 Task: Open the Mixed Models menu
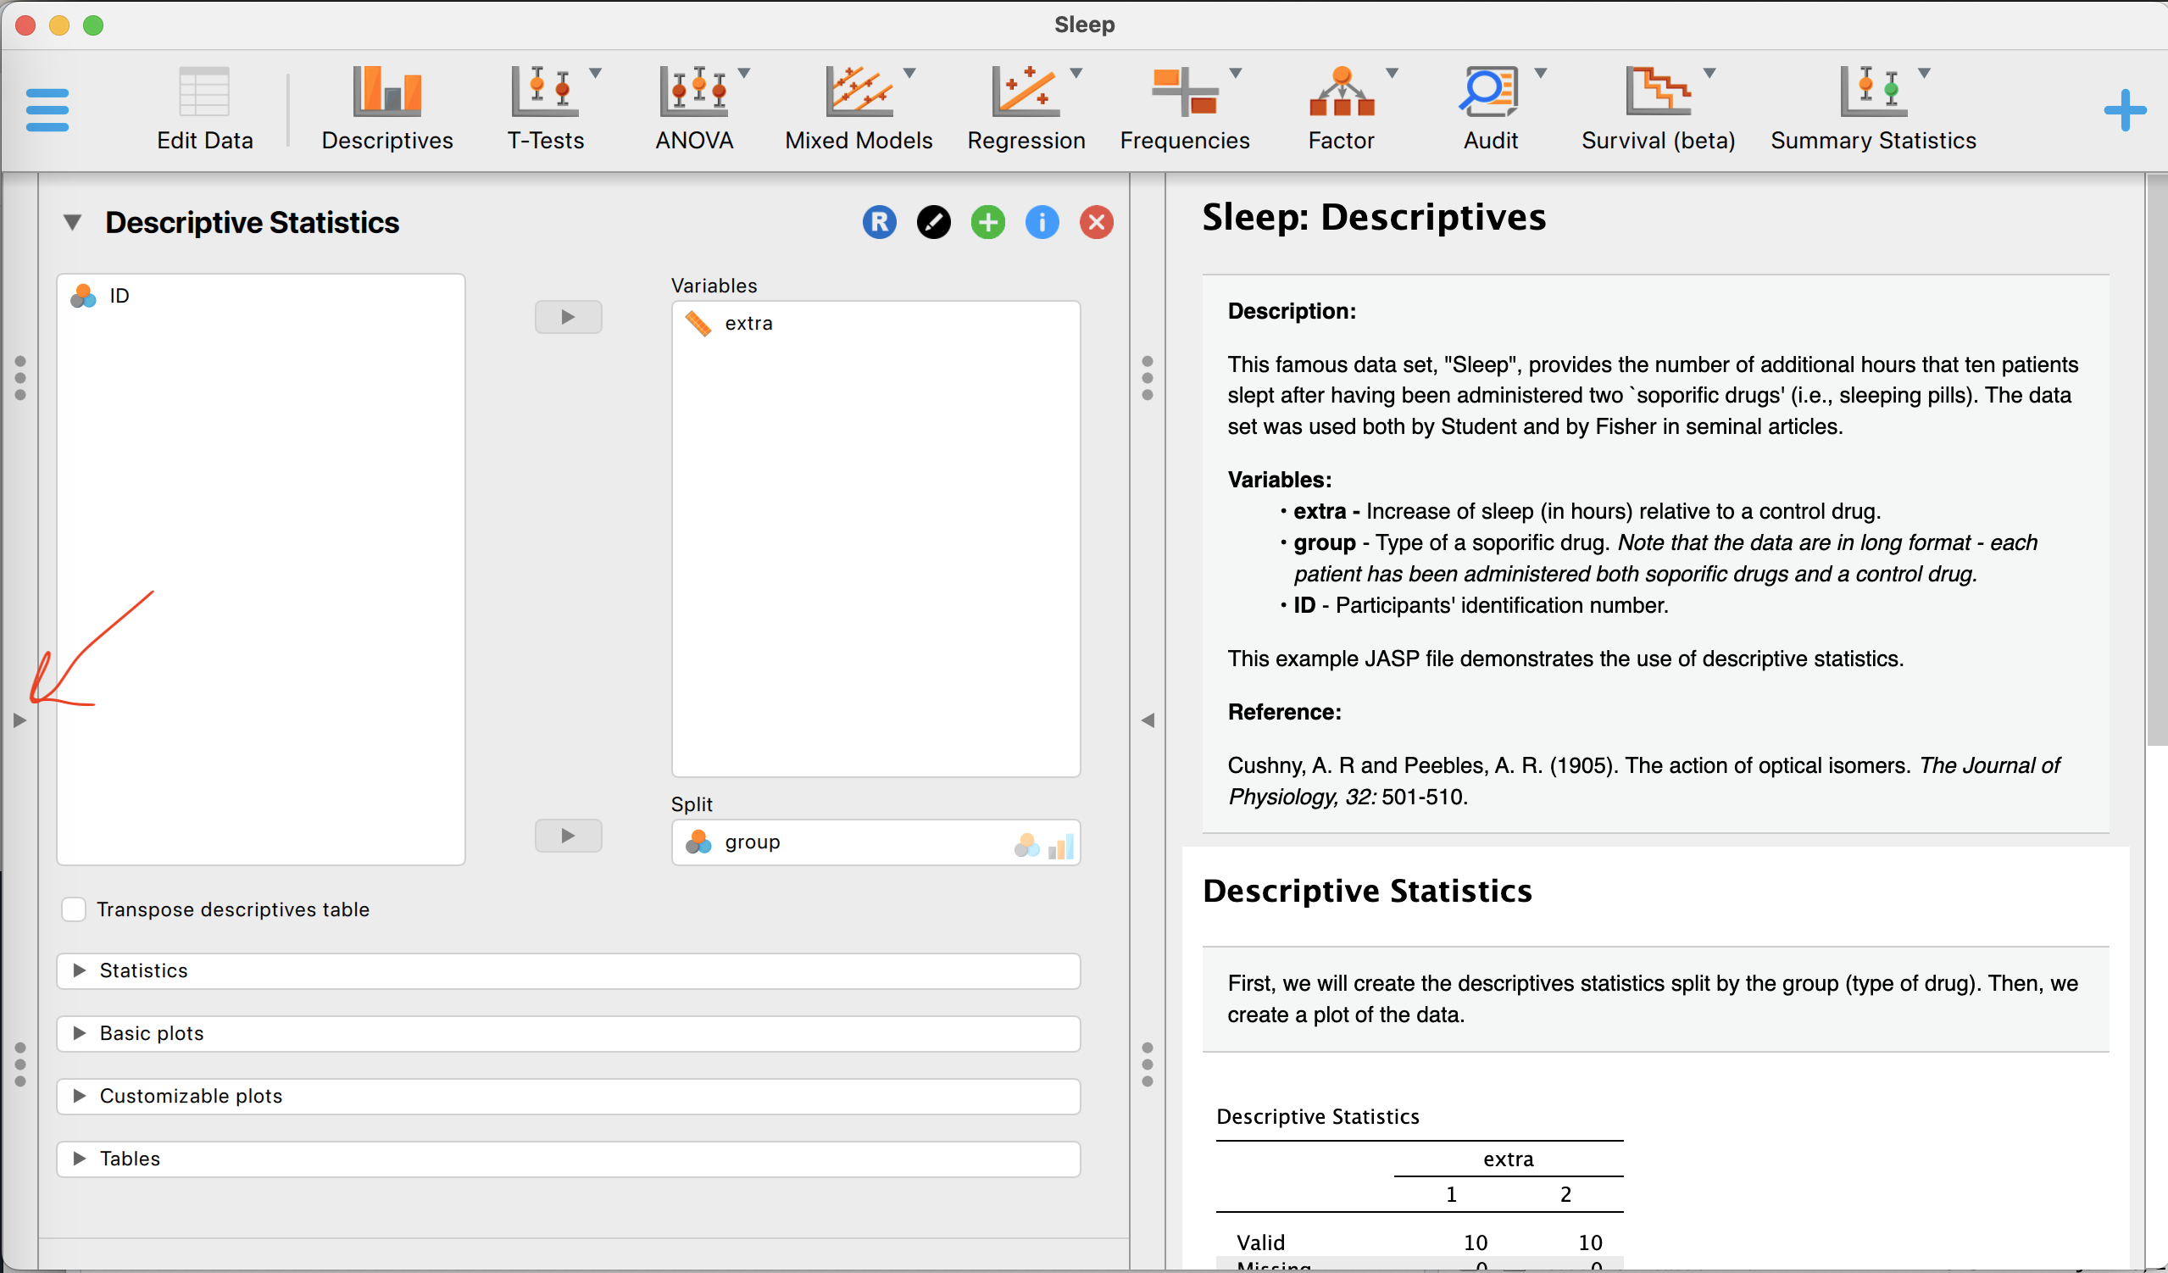(x=859, y=109)
